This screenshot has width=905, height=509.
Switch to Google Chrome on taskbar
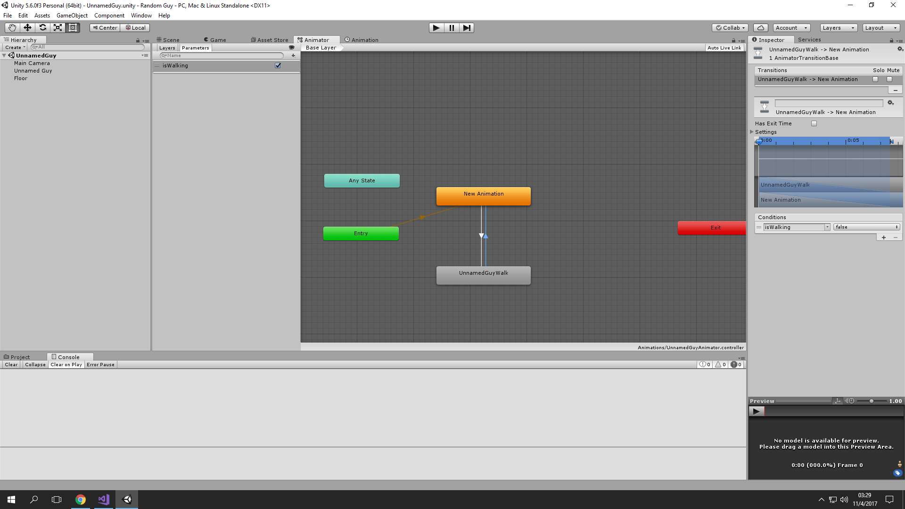81,500
